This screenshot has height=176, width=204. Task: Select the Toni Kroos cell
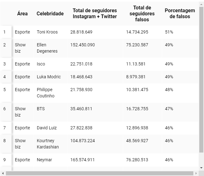coord(47,32)
